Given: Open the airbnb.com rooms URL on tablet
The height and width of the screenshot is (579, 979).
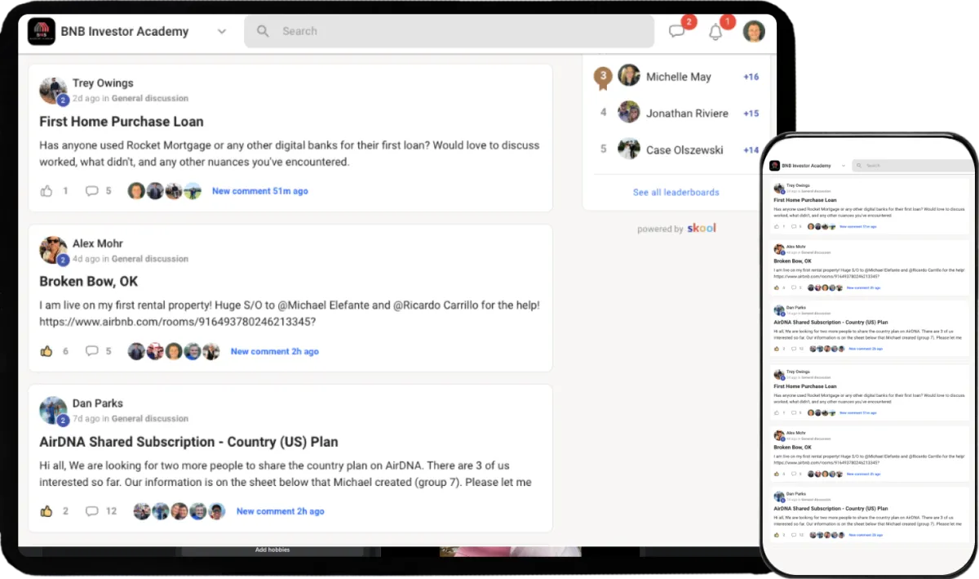Looking at the screenshot, I should coord(178,322).
